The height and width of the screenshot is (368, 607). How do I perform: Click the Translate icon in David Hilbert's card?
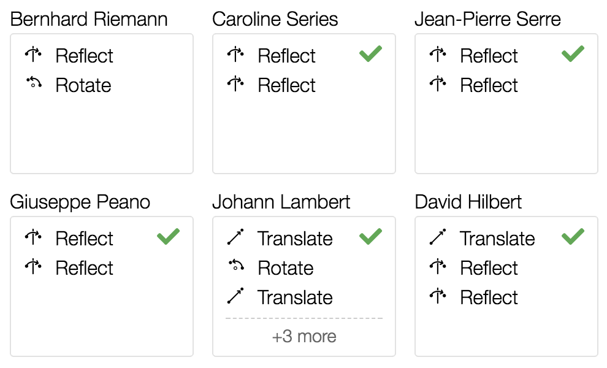438,238
